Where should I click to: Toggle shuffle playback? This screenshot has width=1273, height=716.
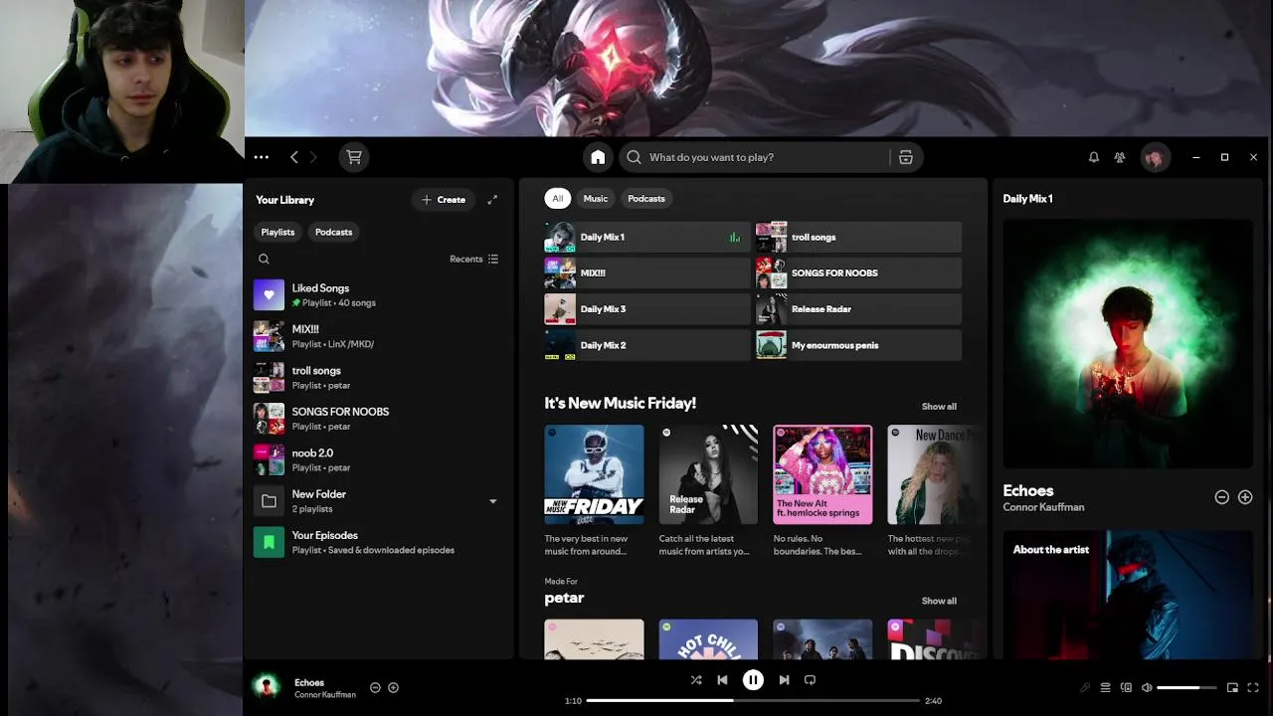pos(695,680)
